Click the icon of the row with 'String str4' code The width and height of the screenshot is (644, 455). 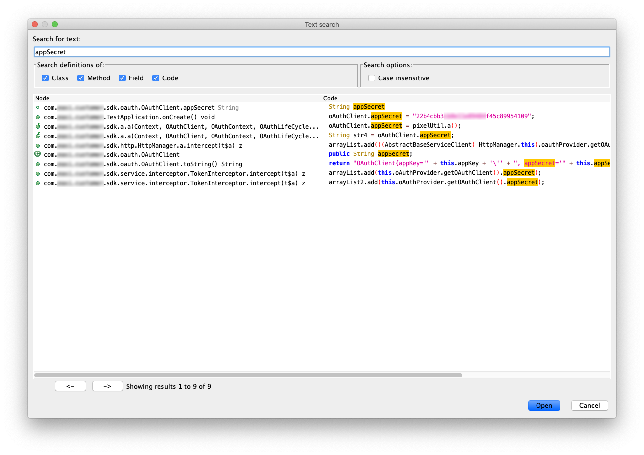pos(38,136)
